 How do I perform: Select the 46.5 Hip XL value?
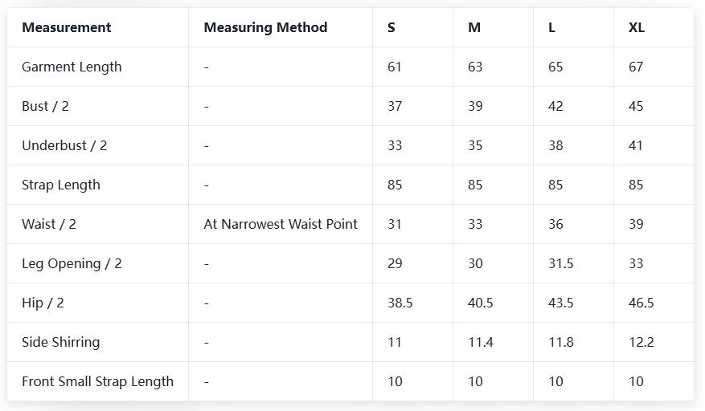tap(641, 303)
